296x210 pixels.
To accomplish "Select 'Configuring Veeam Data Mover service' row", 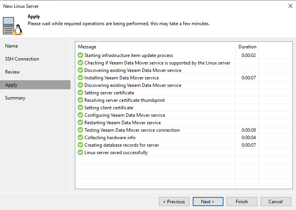I will (184, 115).
